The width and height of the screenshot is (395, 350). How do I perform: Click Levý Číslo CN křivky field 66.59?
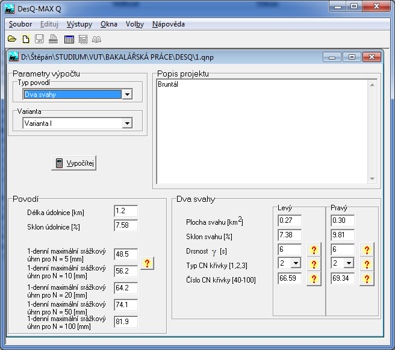pyautogui.click(x=290, y=278)
